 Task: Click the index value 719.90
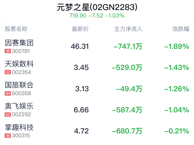[78, 16]
